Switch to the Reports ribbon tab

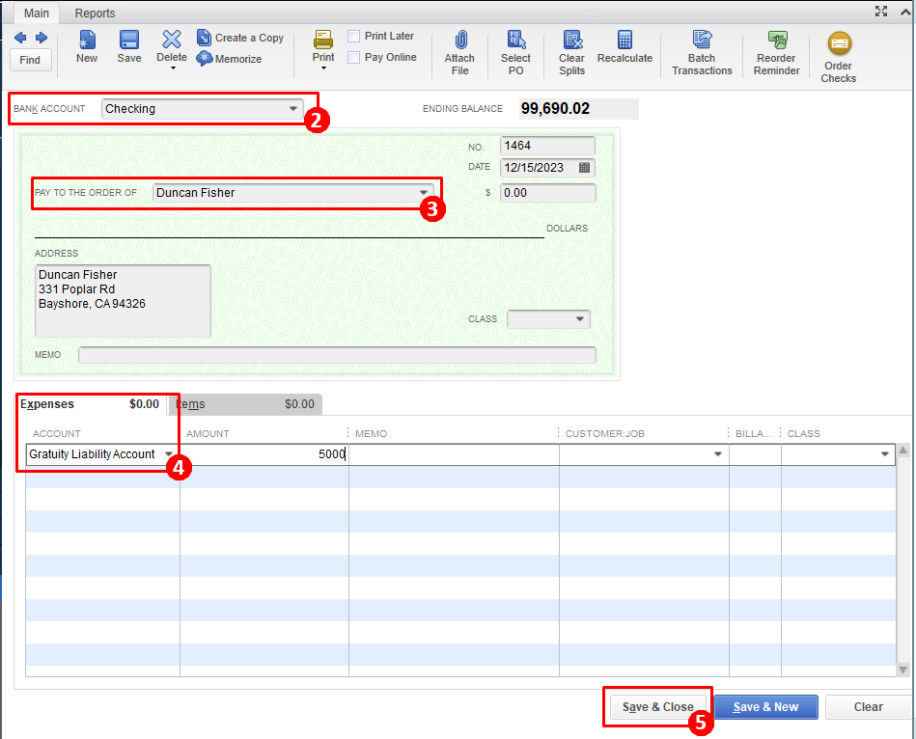[x=95, y=13]
